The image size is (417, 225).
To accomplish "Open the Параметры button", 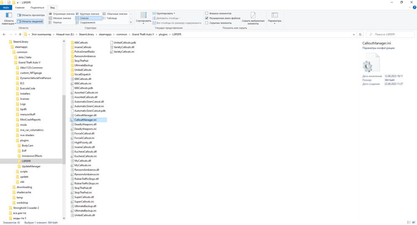I will coord(274,18).
